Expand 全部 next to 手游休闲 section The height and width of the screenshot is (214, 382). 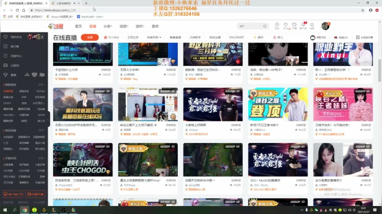(41, 158)
